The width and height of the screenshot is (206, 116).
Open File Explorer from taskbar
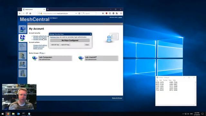pos(13,114)
